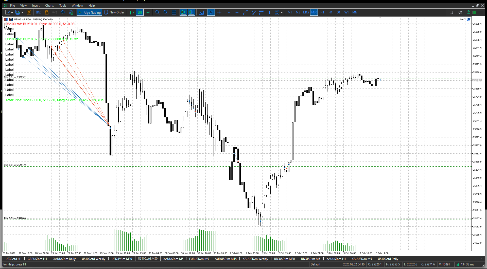Click the chart shift triangle marker
The width and height of the screenshot is (487, 269).
(x=380, y=17)
